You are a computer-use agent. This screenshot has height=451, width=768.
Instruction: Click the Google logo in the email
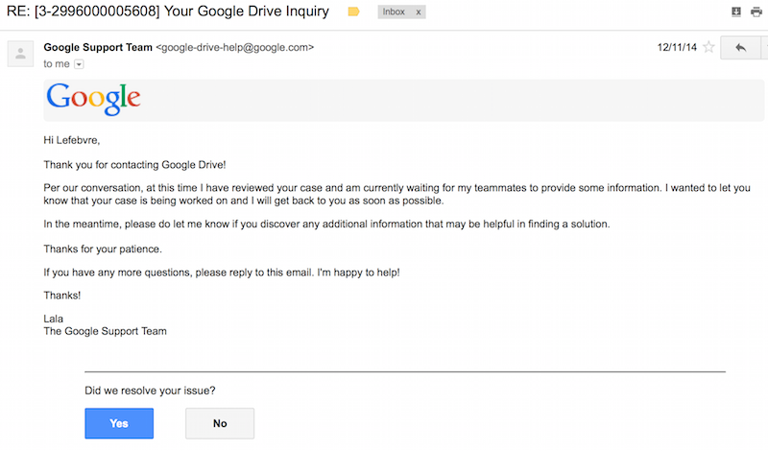pyautogui.click(x=93, y=99)
